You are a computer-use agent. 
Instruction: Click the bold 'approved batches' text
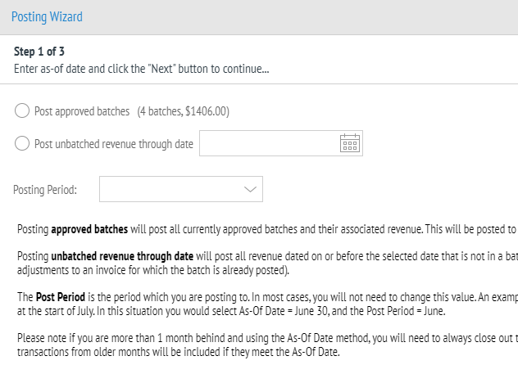coord(89,229)
